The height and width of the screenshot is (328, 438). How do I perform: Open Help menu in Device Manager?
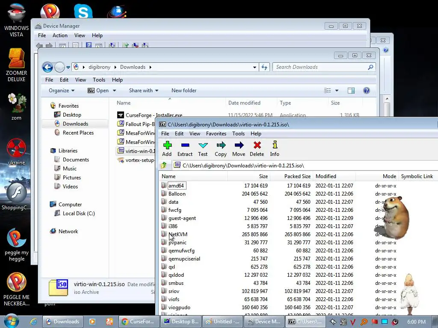click(x=97, y=35)
